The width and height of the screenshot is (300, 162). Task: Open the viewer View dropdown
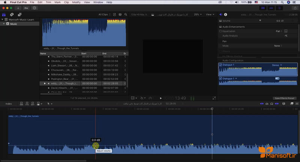(x=210, y=15)
